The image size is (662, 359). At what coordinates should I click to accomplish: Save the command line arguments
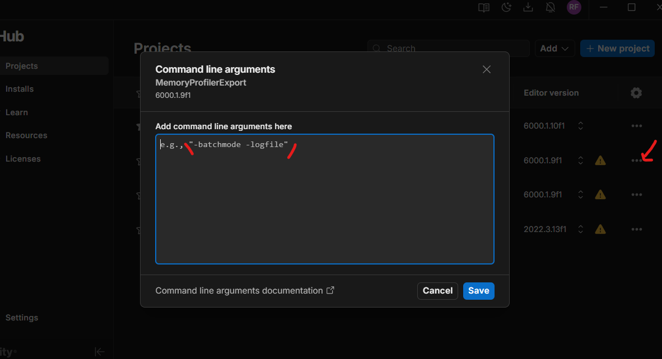pos(478,291)
